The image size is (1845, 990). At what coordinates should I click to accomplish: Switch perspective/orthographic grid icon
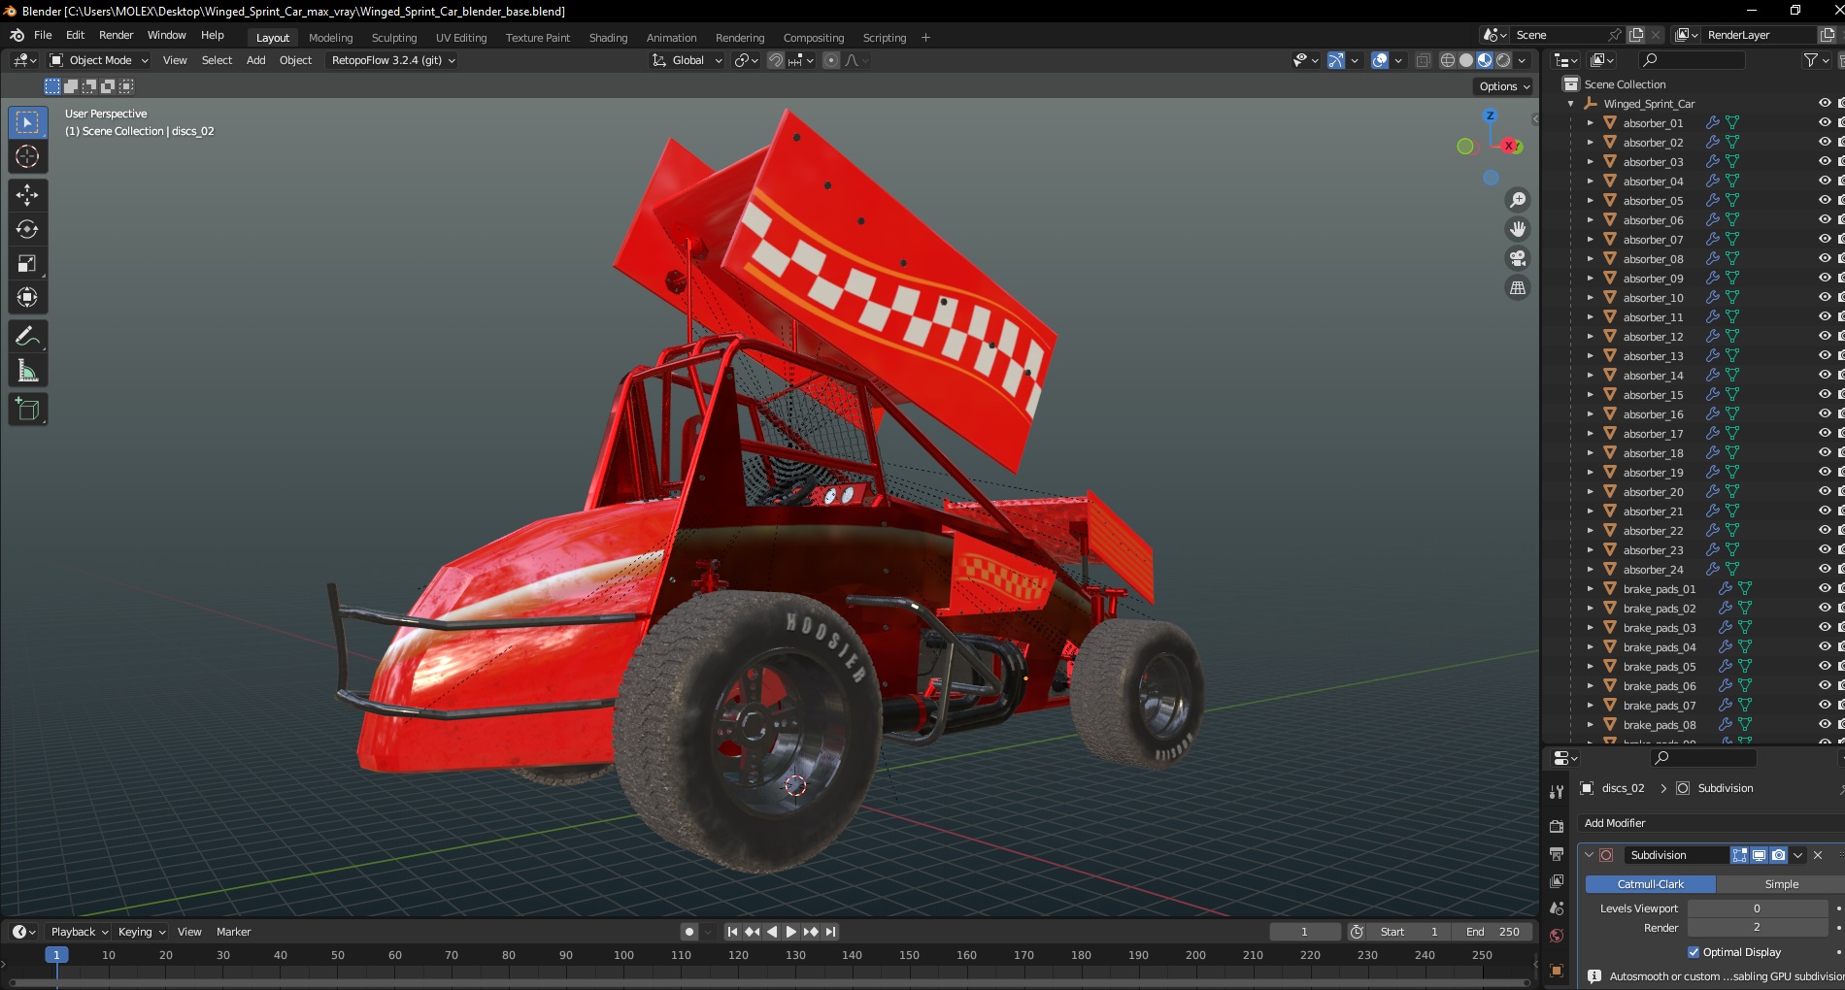pos(1517,287)
